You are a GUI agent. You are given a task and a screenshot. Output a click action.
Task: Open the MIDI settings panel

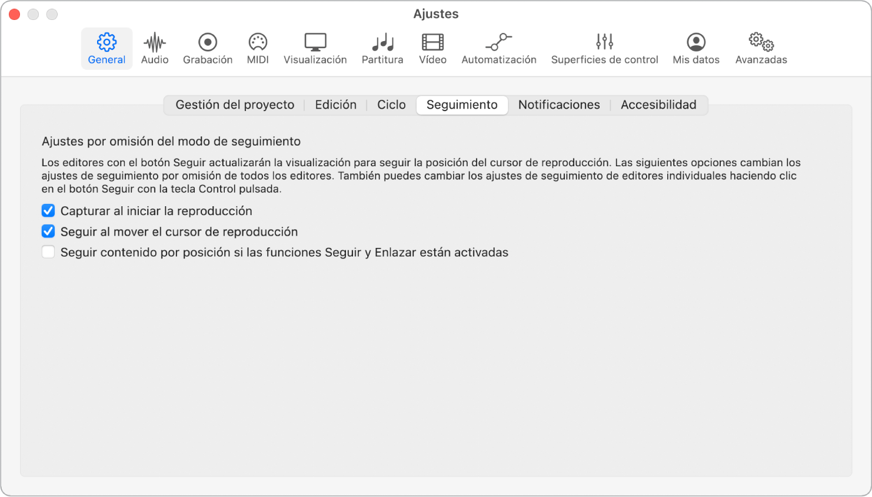click(257, 47)
